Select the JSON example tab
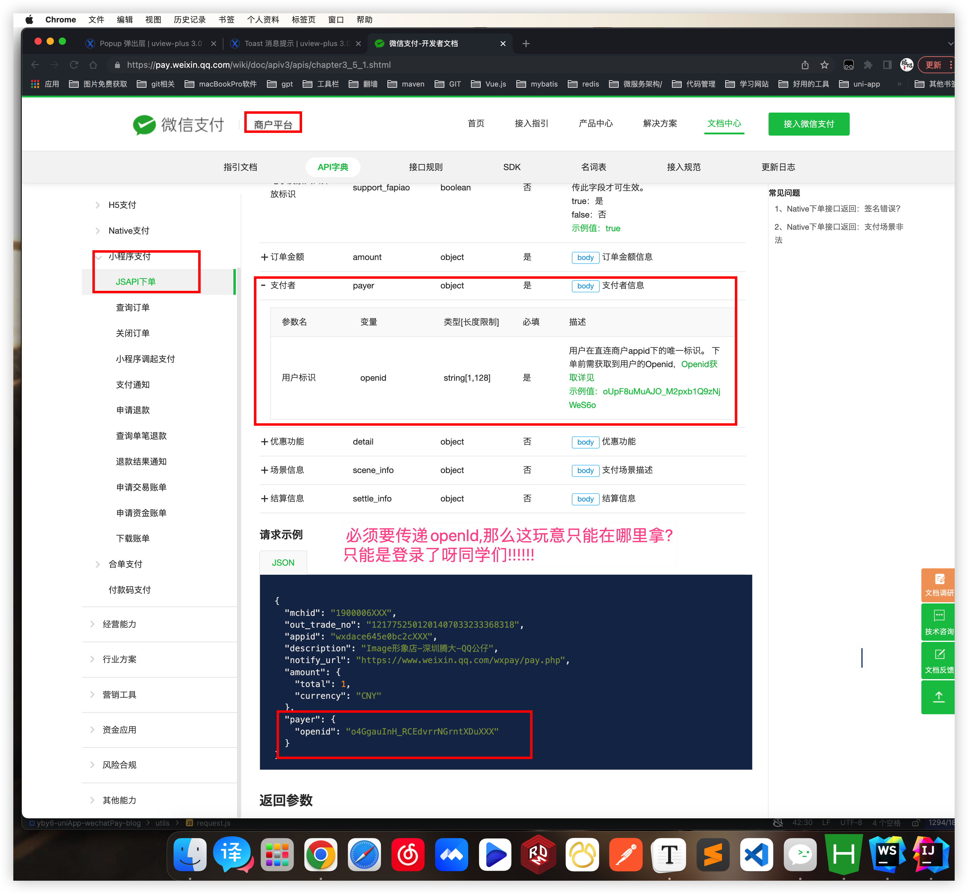Viewport: 968px width, 894px height. click(x=283, y=563)
